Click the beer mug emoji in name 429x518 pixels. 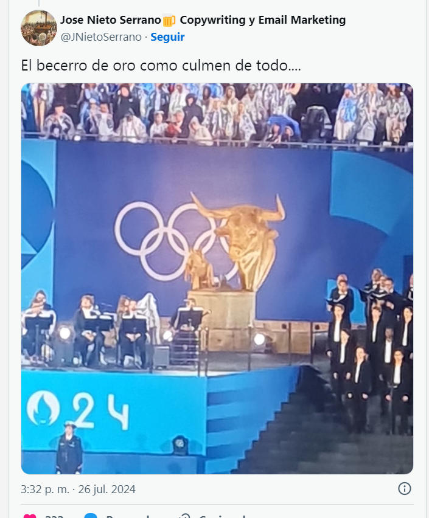[x=169, y=21]
